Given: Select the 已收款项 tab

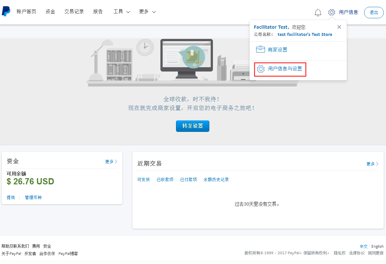Looking at the screenshot, I should [x=165, y=179].
